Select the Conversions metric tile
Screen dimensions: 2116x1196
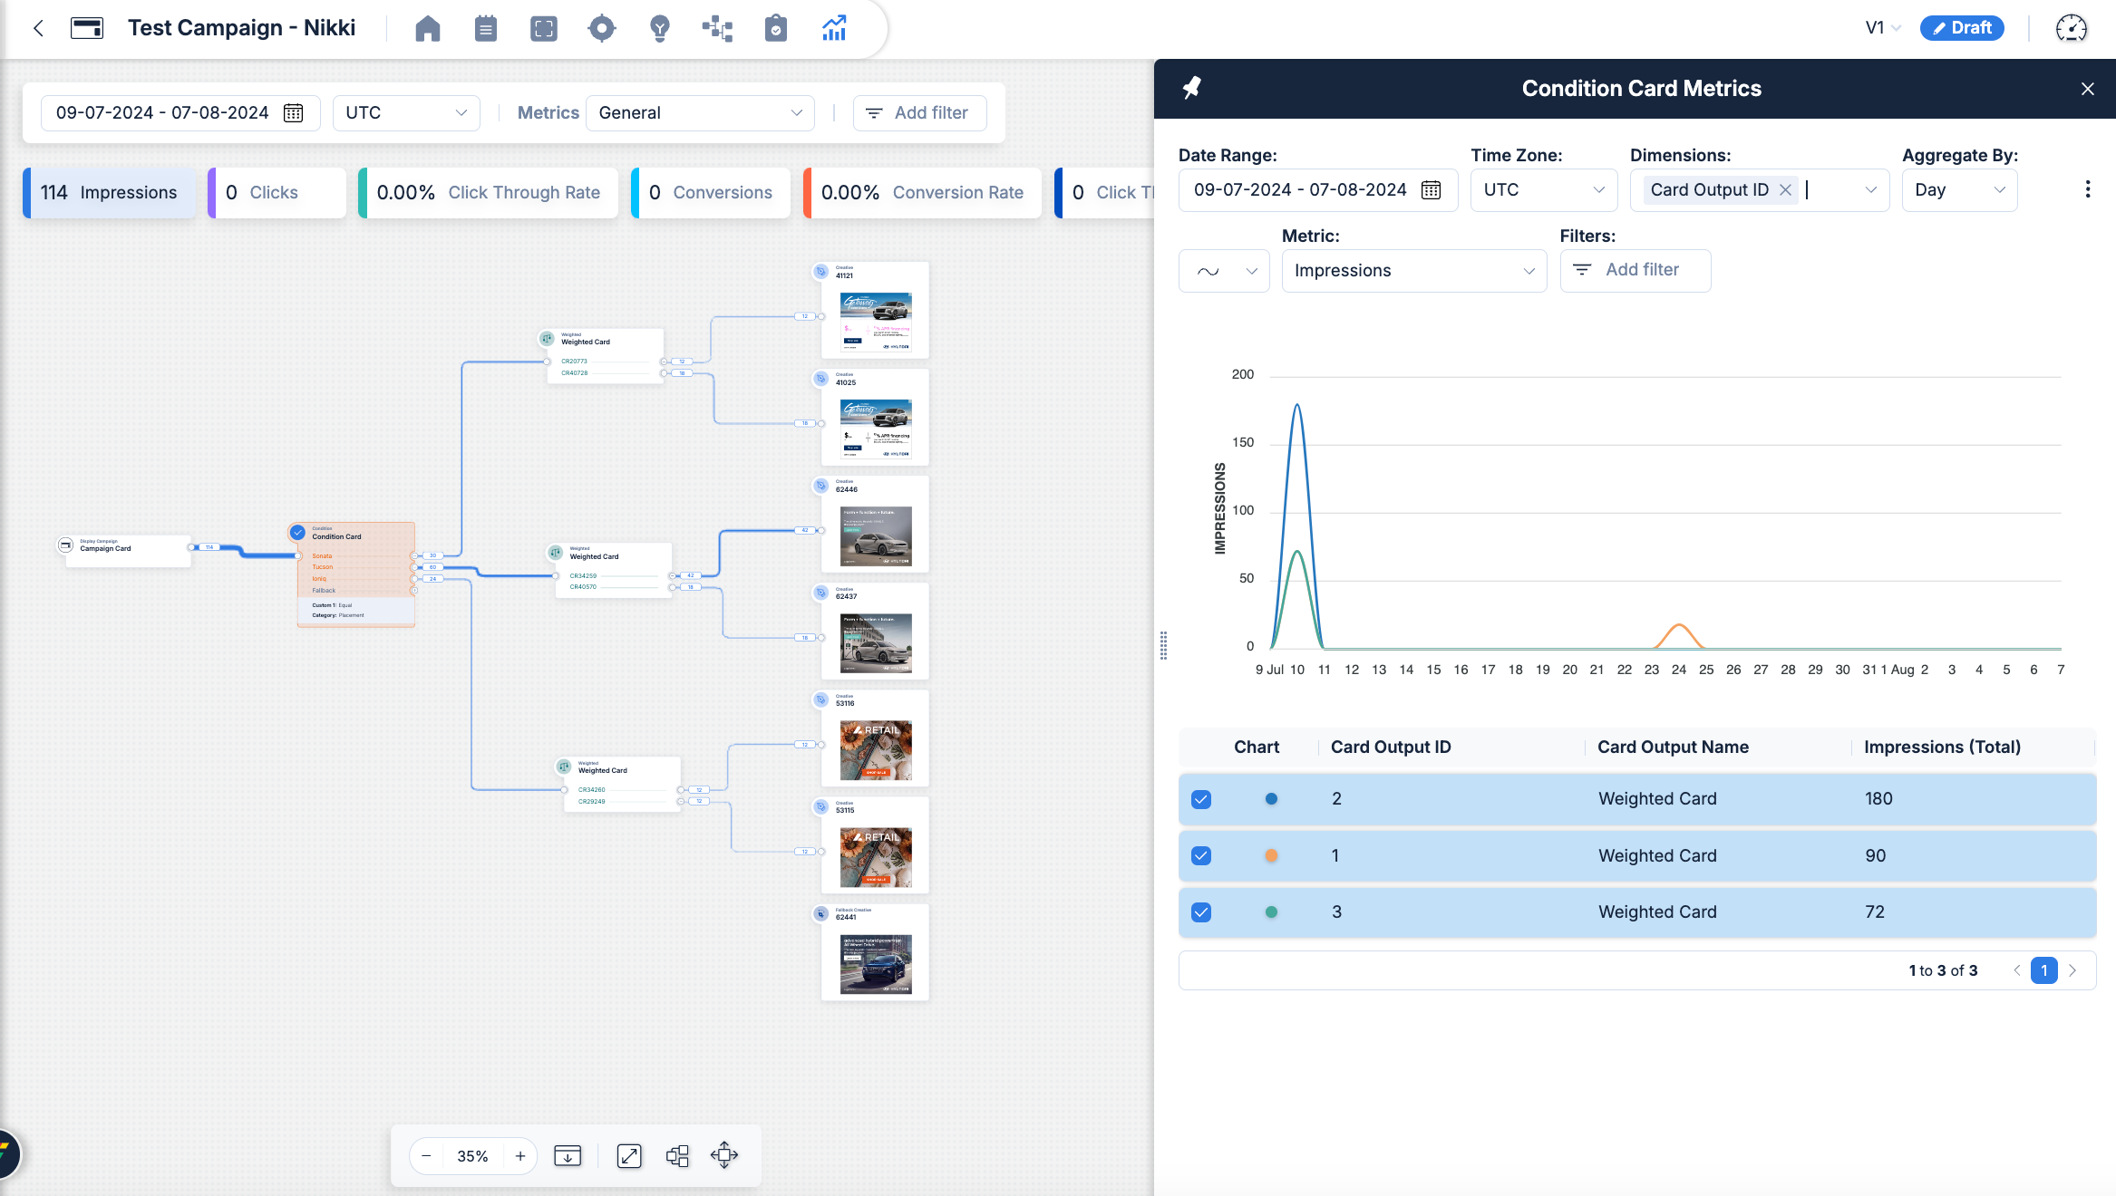[x=711, y=193]
